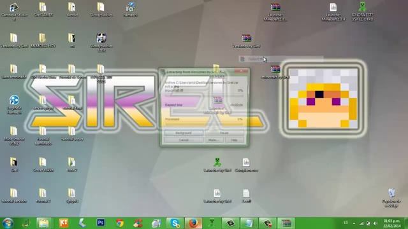
Task: Select Launcher by Sirel white file icon
Action: [217, 196]
